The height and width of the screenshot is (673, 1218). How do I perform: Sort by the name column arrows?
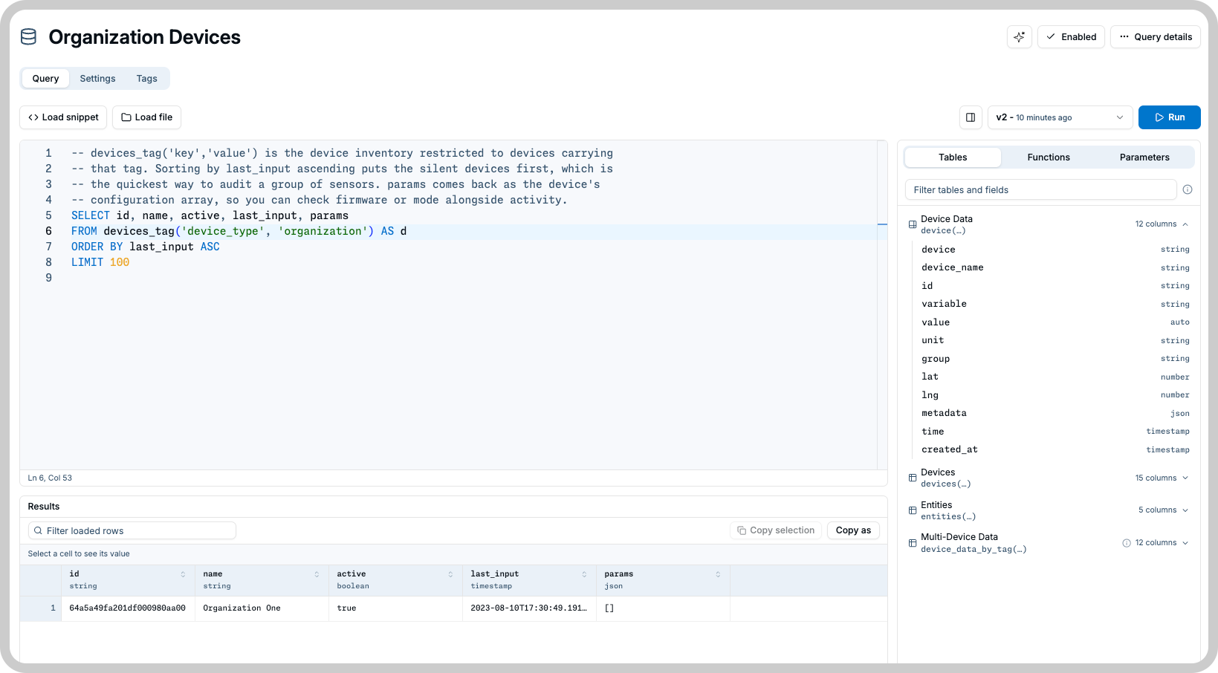(317, 575)
